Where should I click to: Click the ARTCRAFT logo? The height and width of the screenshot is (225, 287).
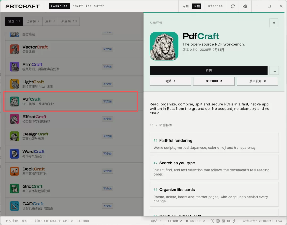22,6
